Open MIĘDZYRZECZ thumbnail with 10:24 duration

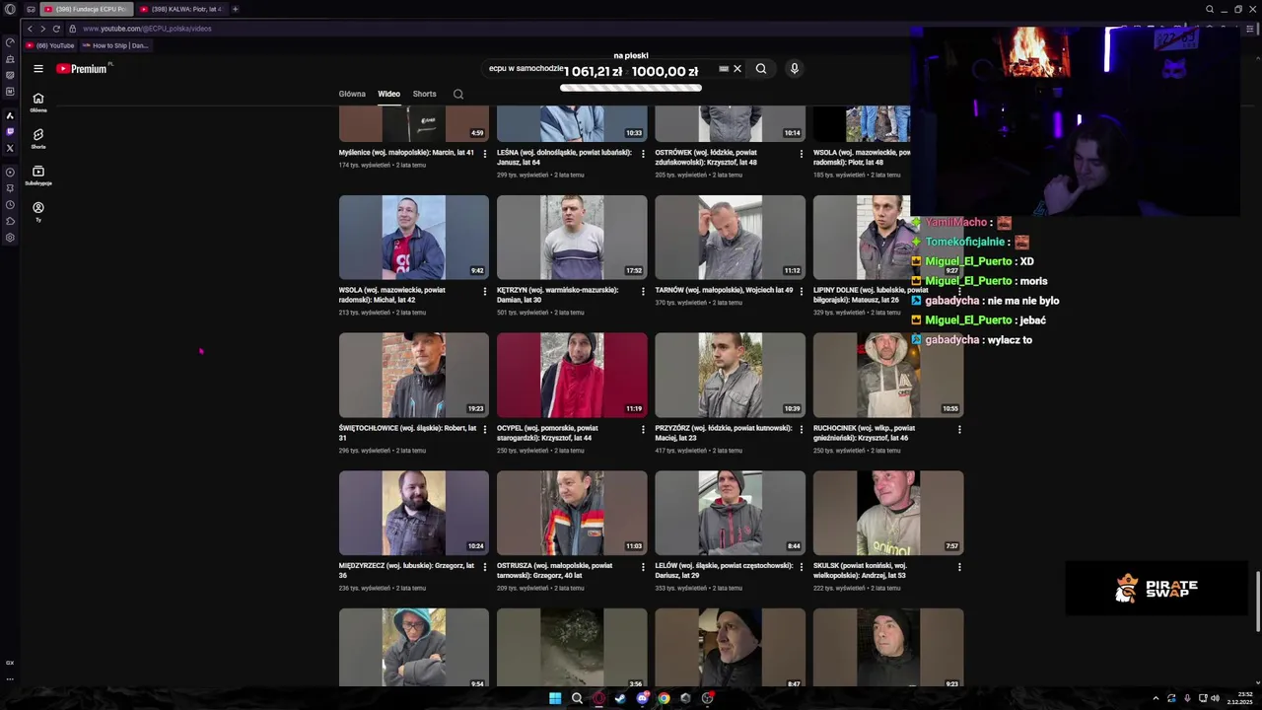coord(414,514)
